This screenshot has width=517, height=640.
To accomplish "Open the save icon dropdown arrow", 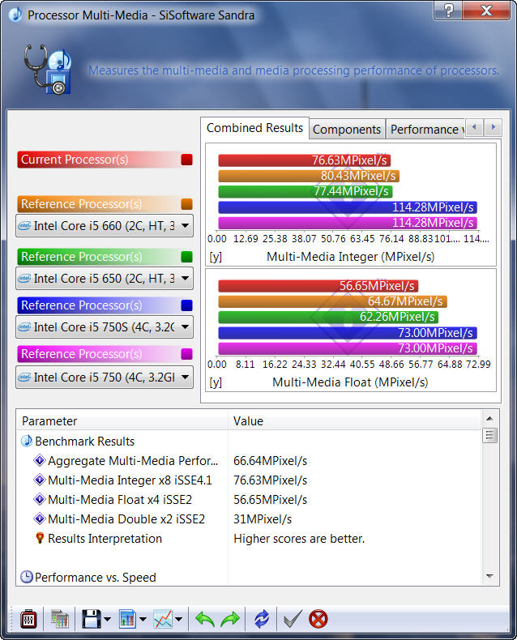I will 108,620.
